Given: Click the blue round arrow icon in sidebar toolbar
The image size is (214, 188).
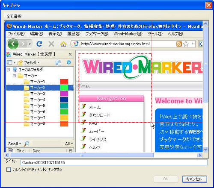Looking at the screenshot, I should point(69,62).
